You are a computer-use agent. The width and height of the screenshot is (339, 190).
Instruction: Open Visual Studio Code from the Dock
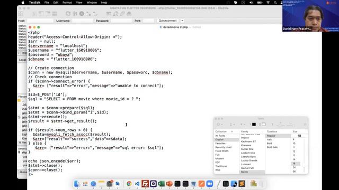click(137, 184)
